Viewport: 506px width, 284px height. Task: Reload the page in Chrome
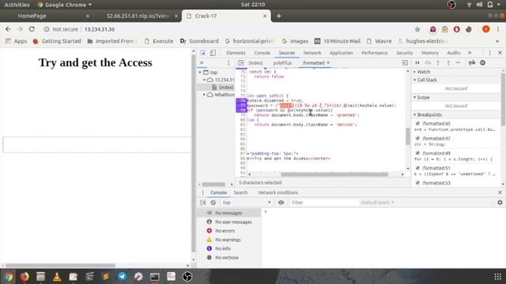[x=32, y=29]
